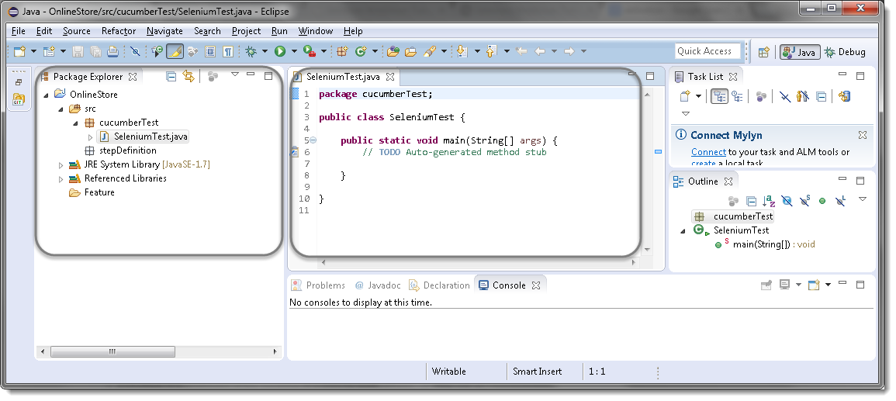Switch to the Declaration tab
This screenshot has height=401, width=896.
pos(439,285)
